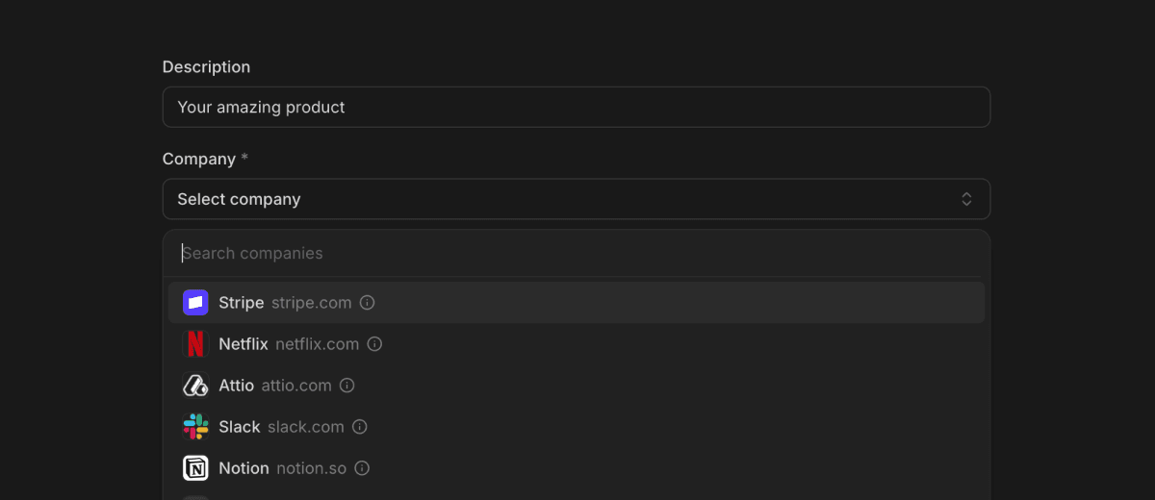Viewport: 1155px width, 500px height.
Task: Show info for netflix.com
Action: pyautogui.click(x=374, y=344)
